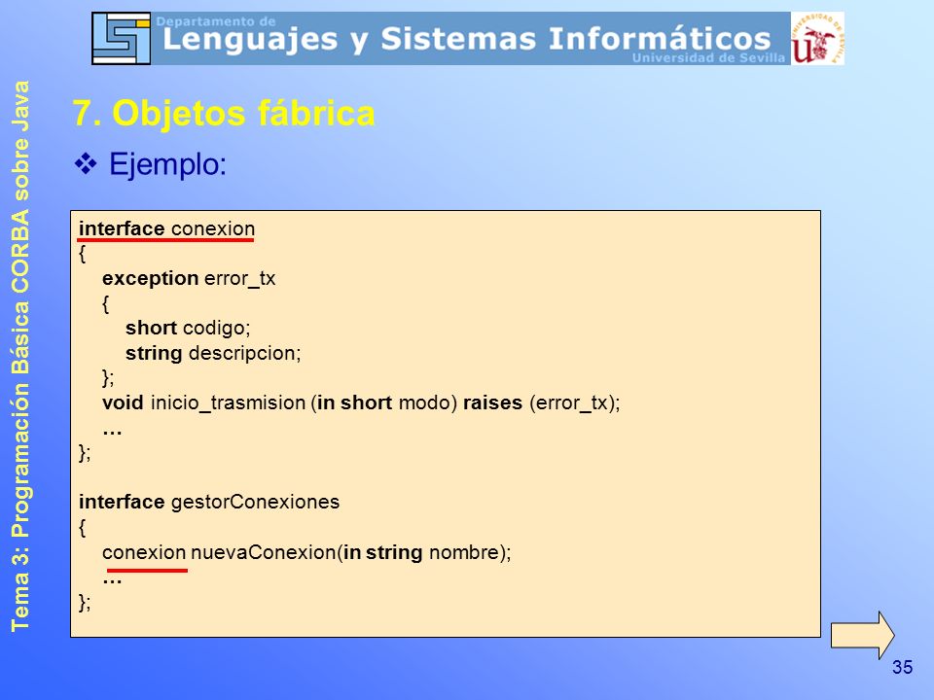Click the 'interface conexion' code line

click(x=166, y=228)
